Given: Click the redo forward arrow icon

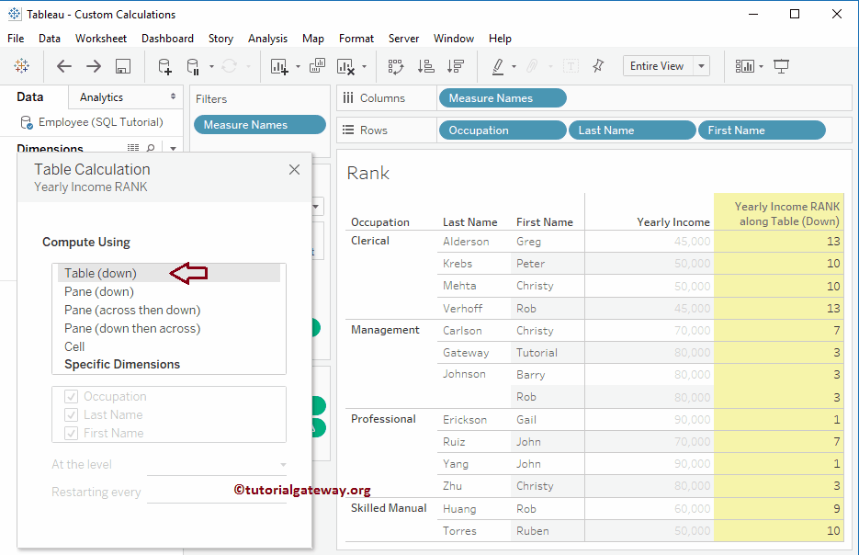Looking at the screenshot, I should [x=94, y=66].
